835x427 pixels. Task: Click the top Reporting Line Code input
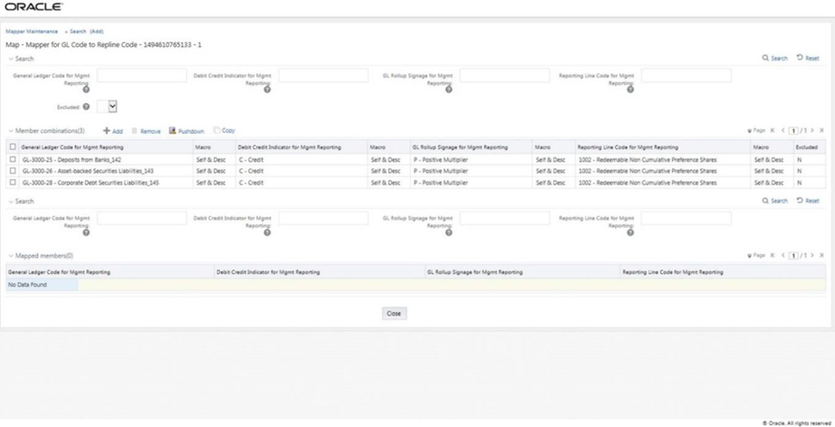(686, 75)
